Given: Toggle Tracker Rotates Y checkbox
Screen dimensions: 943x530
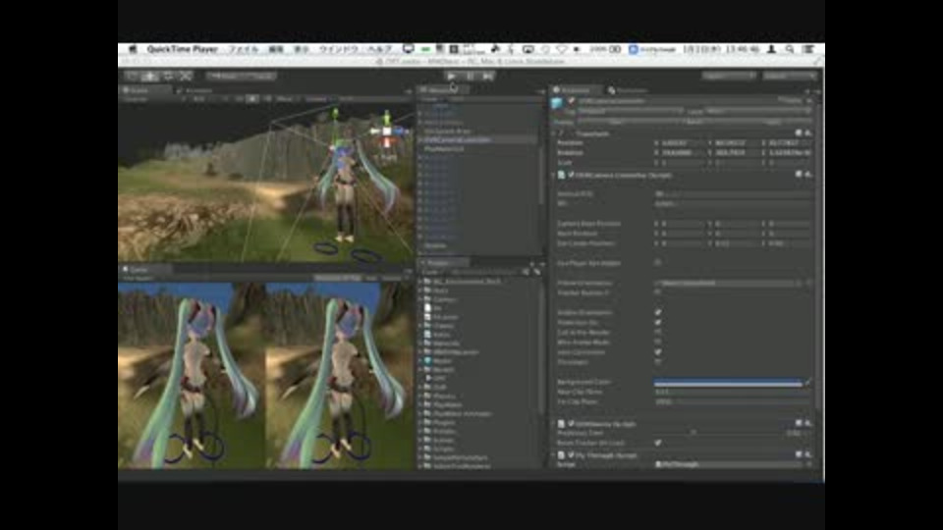Looking at the screenshot, I should click(x=657, y=292).
